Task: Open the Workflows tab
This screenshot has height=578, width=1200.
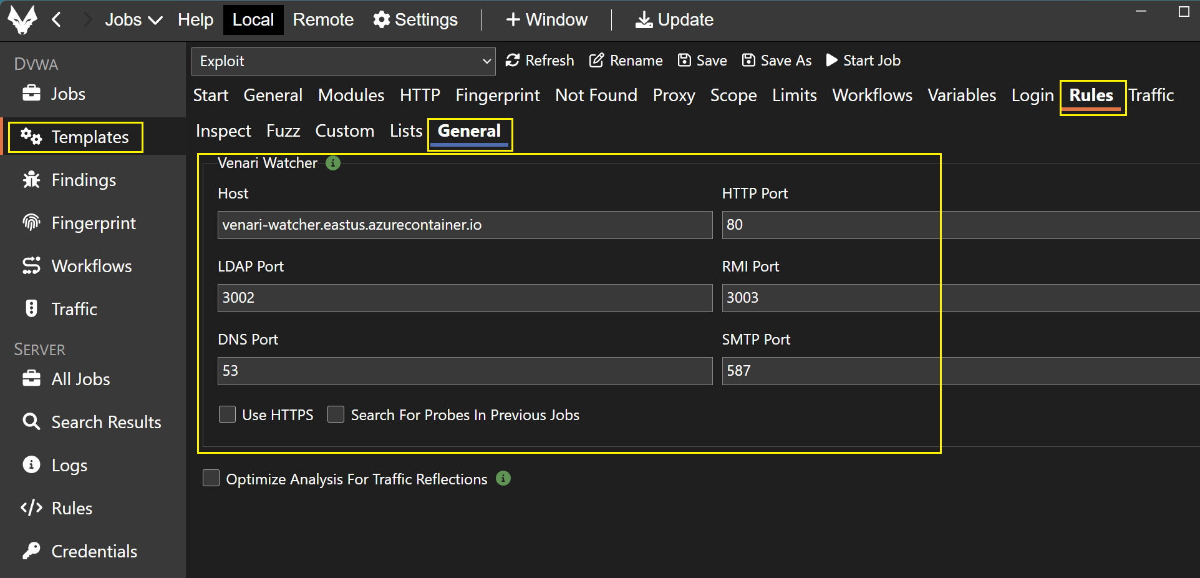Action: click(872, 96)
